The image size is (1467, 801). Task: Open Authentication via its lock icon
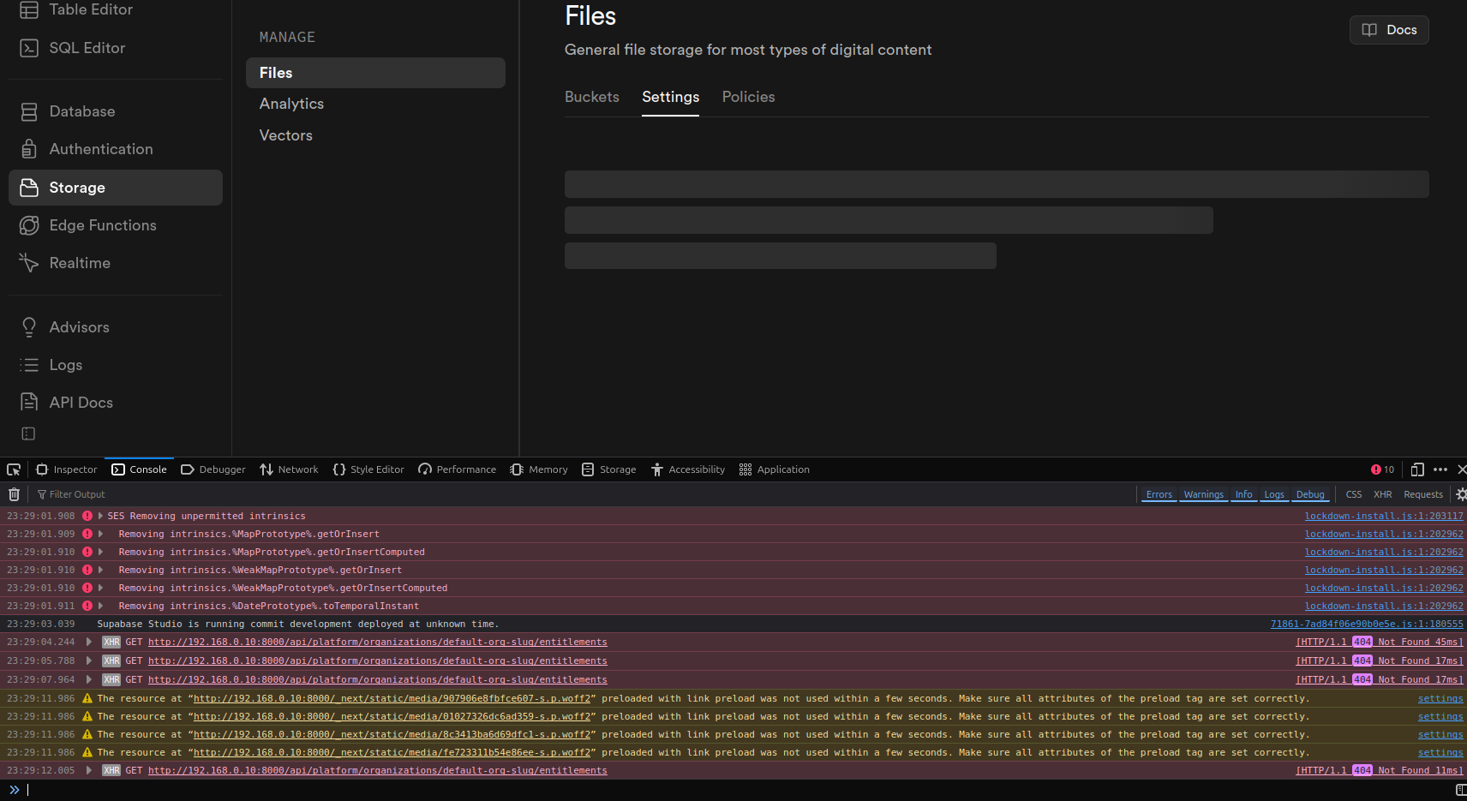pos(29,149)
